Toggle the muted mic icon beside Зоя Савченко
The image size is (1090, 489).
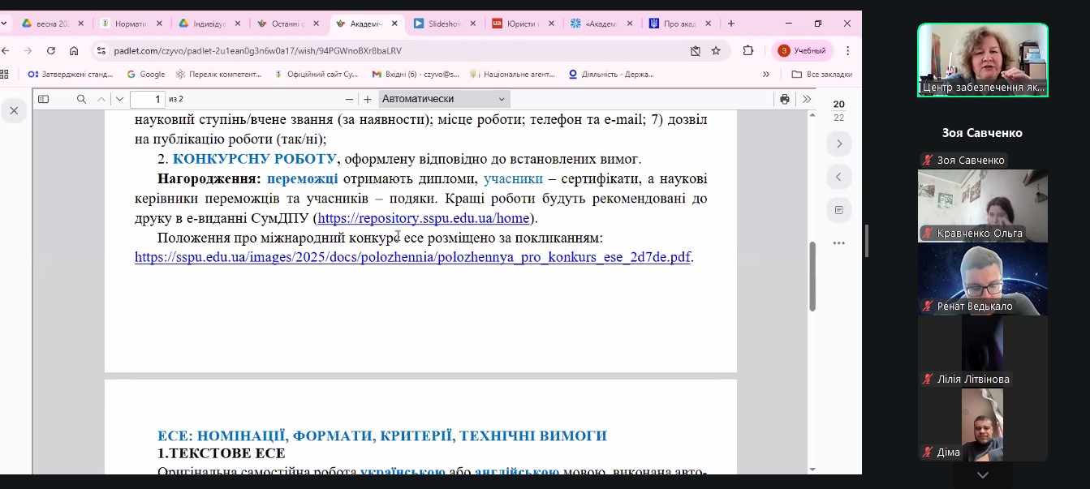(927, 160)
